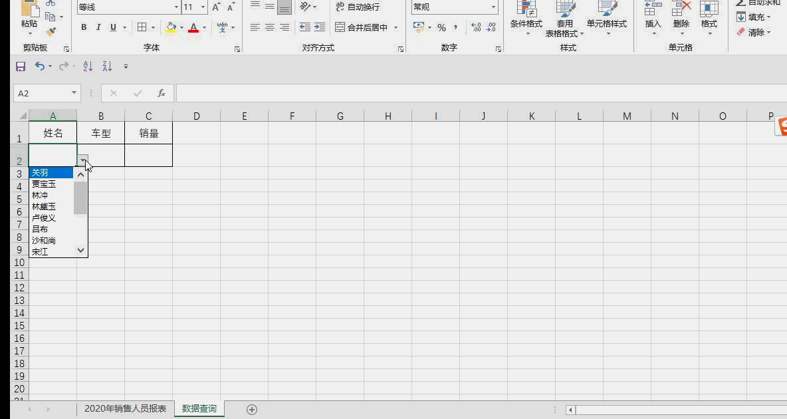This screenshot has width=787, height=419.
Task: Apply percent style
Action: click(x=441, y=28)
